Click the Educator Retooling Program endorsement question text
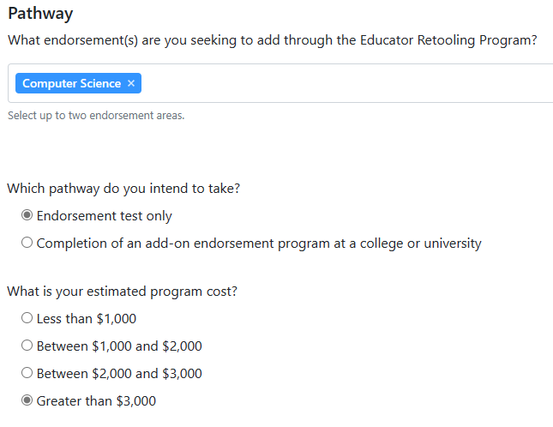The height and width of the screenshot is (427, 553). [272, 40]
